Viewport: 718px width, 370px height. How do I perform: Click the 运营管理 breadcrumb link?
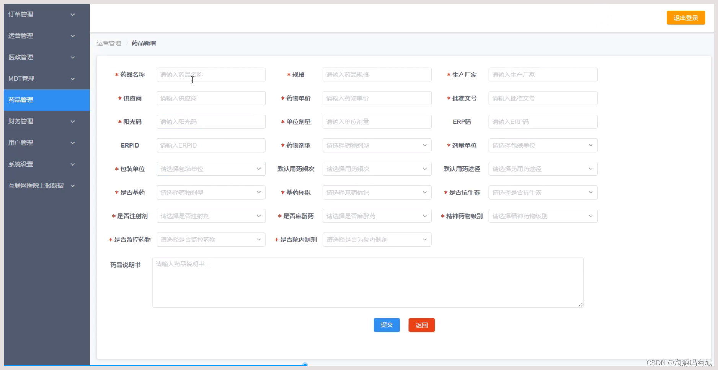(109, 43)
